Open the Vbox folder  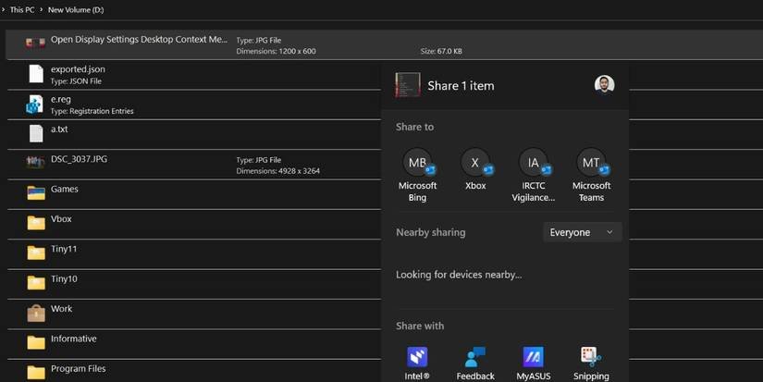[x=61, y=219]
